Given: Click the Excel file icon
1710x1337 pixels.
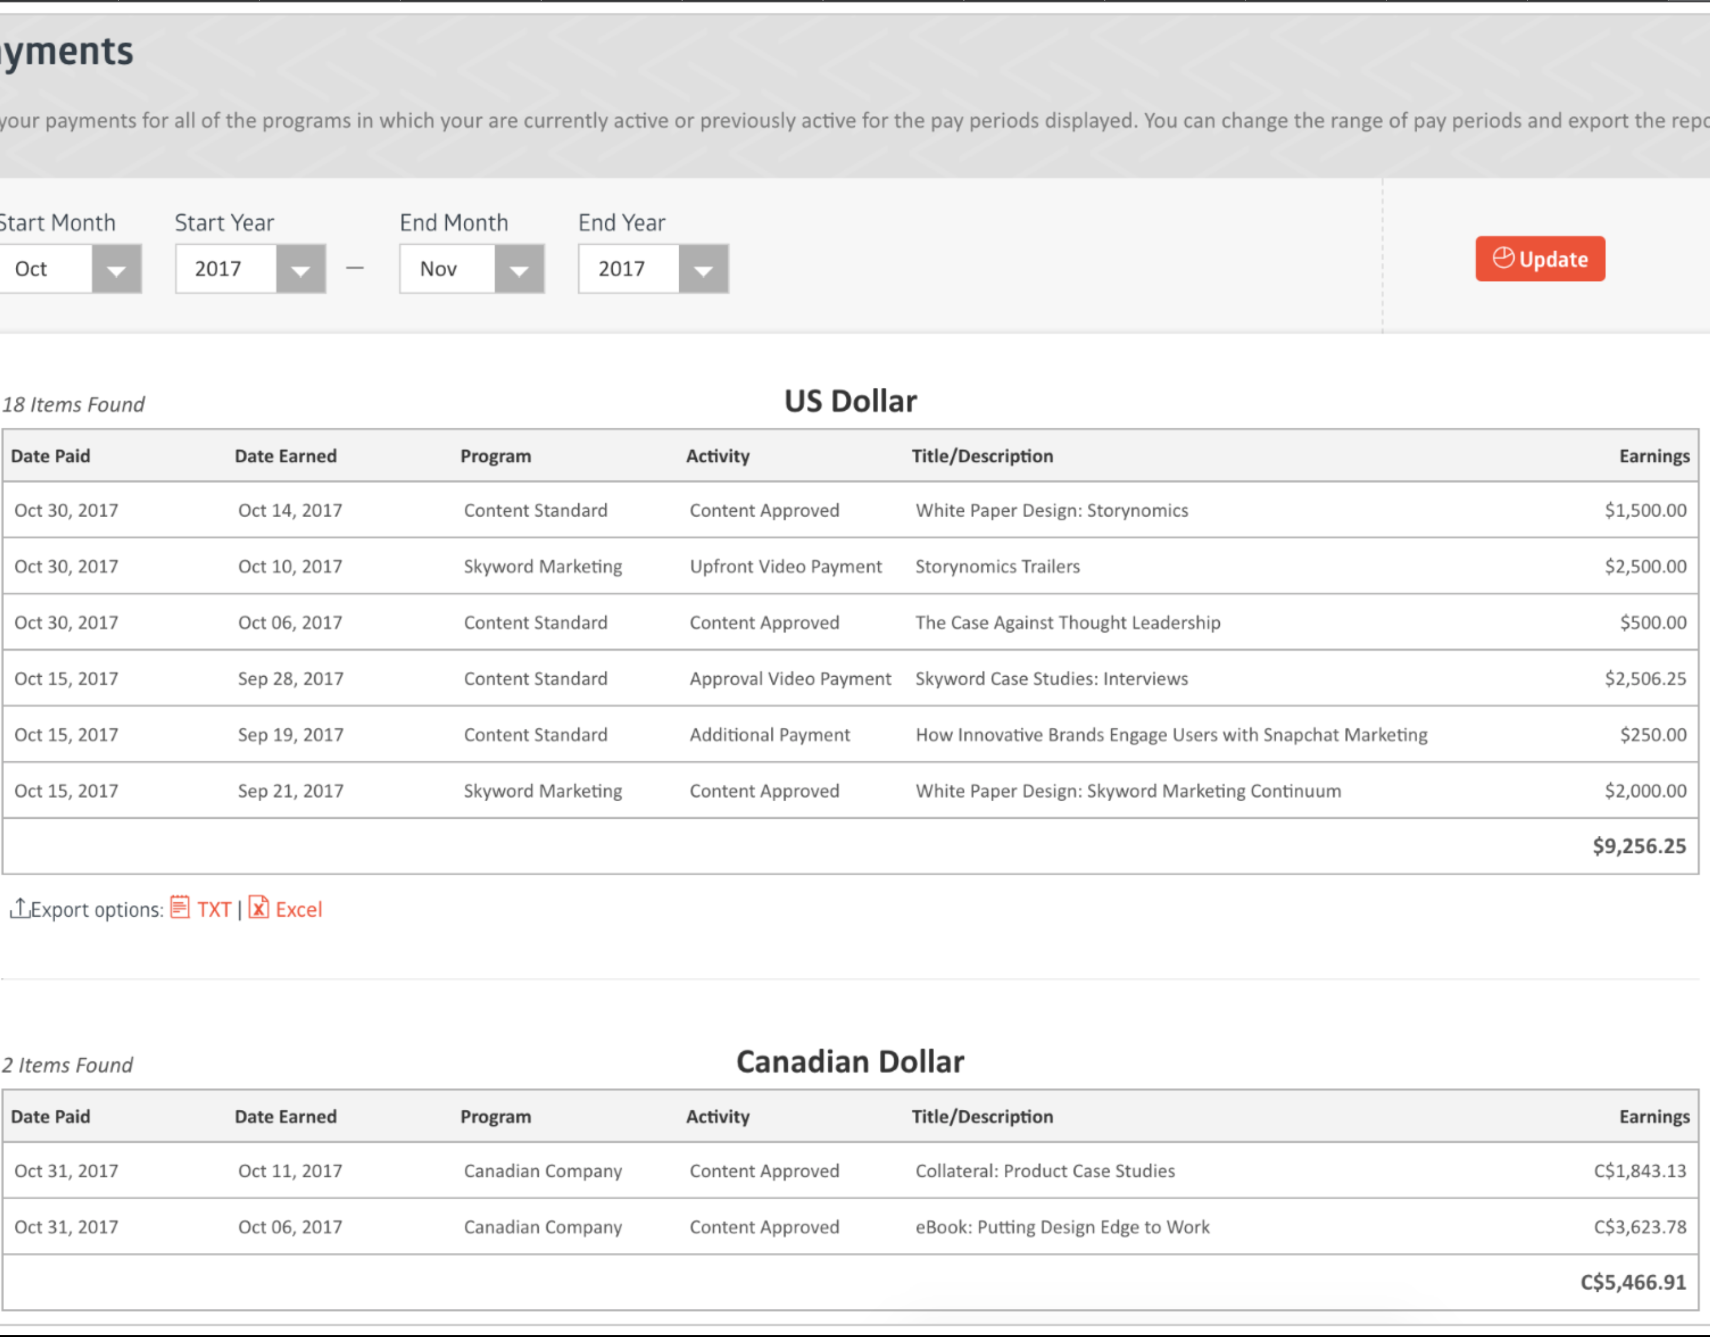Looking at the screenshot, I should pos(258,907).
